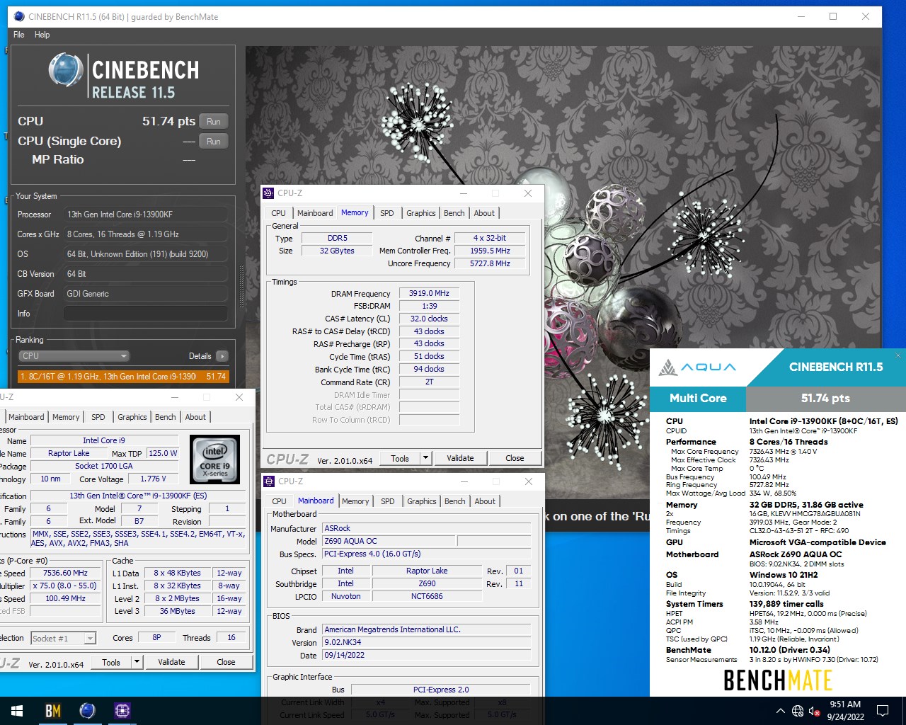This screenshot has height=725, width=906.
Task: Click DRAM Frequency value 3919.0 MHz
Action: (x=429, y=293)
